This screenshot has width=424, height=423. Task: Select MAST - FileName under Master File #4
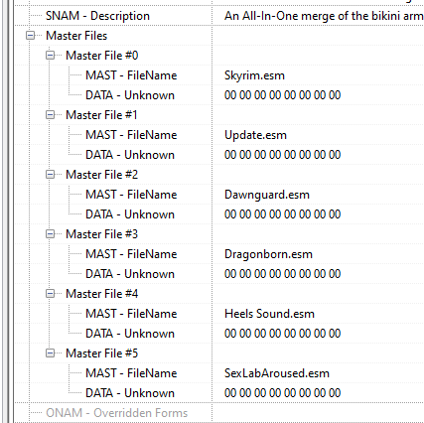pyautogui.click(x=131, y=314)
